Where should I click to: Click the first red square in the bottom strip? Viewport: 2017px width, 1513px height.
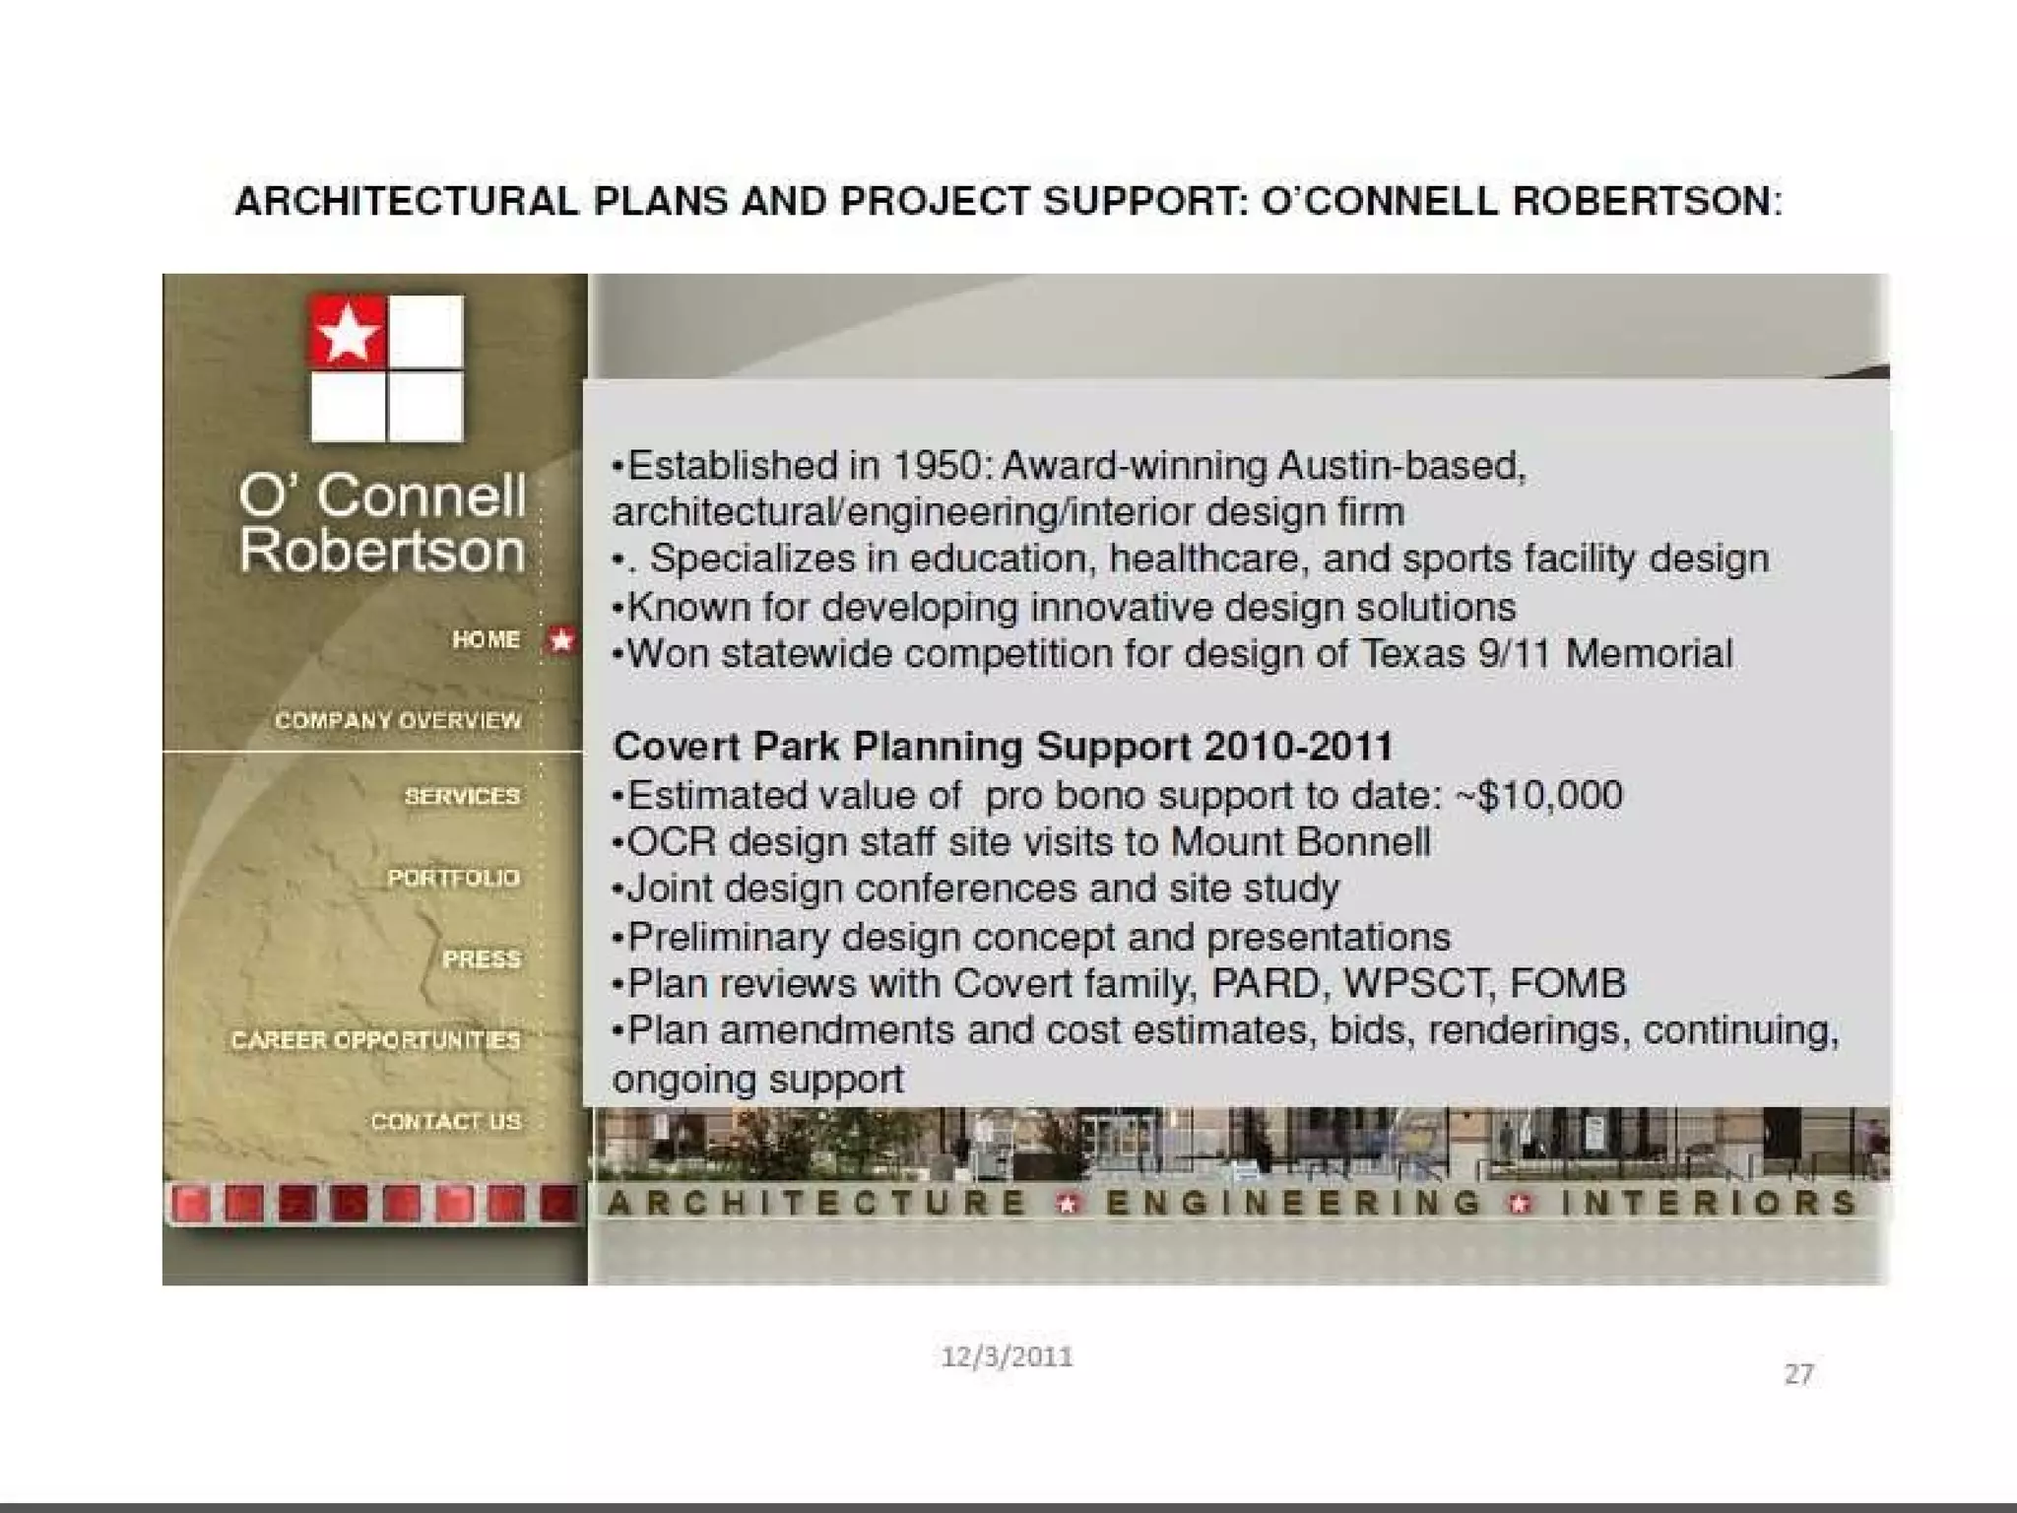click(191, 1204)
